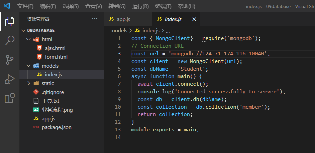Click the HTML5 icon of form.html
Viewport: 315px width, 153px height.
[x=39, y=57]
